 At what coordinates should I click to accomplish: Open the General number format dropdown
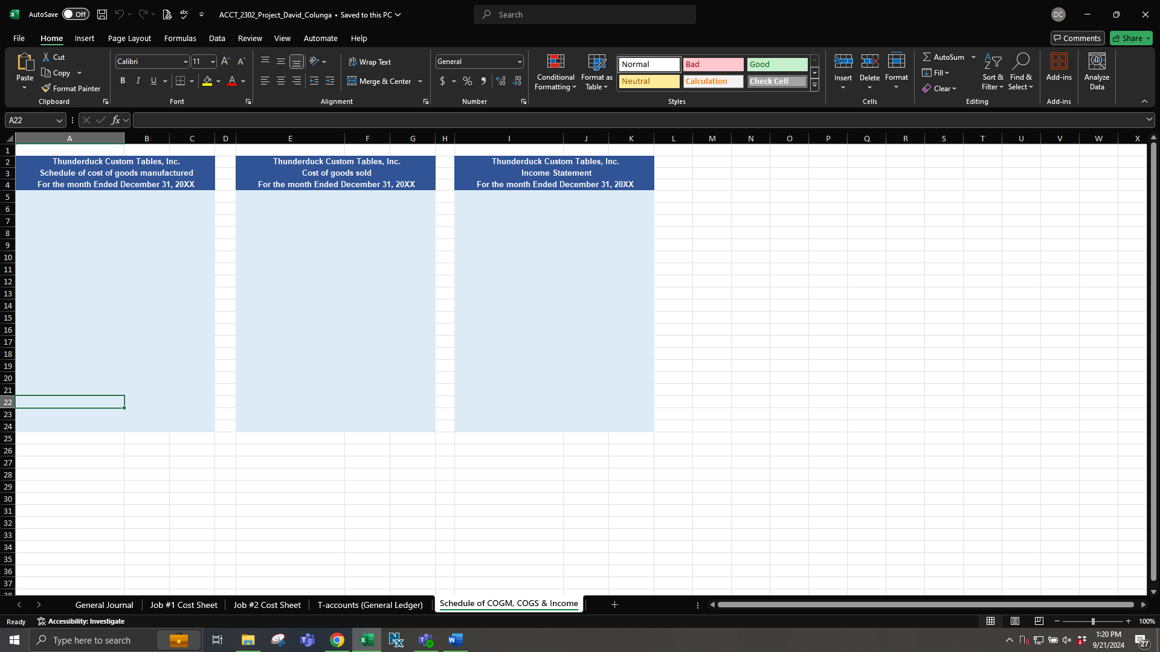point(519,62)
